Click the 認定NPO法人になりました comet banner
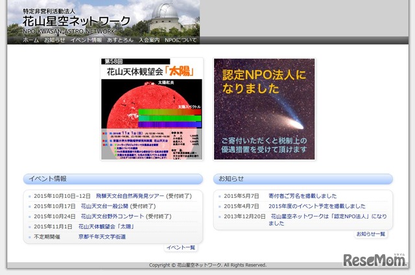The height and width of the screenshot is (275, 415). [x=264, y=109]
